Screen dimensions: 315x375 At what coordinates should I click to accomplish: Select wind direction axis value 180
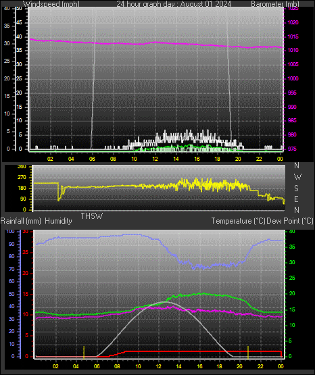(22, 189)
